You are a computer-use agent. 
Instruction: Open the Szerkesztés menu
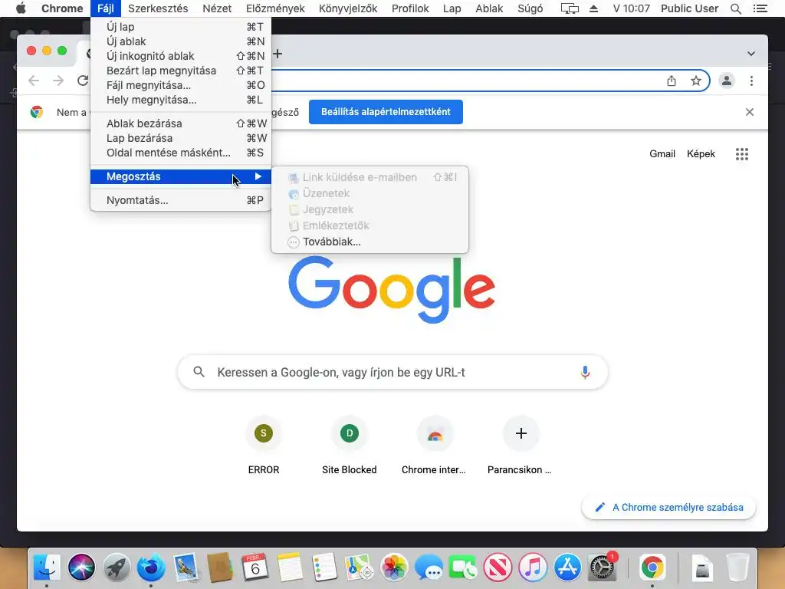tap(158, 8)
